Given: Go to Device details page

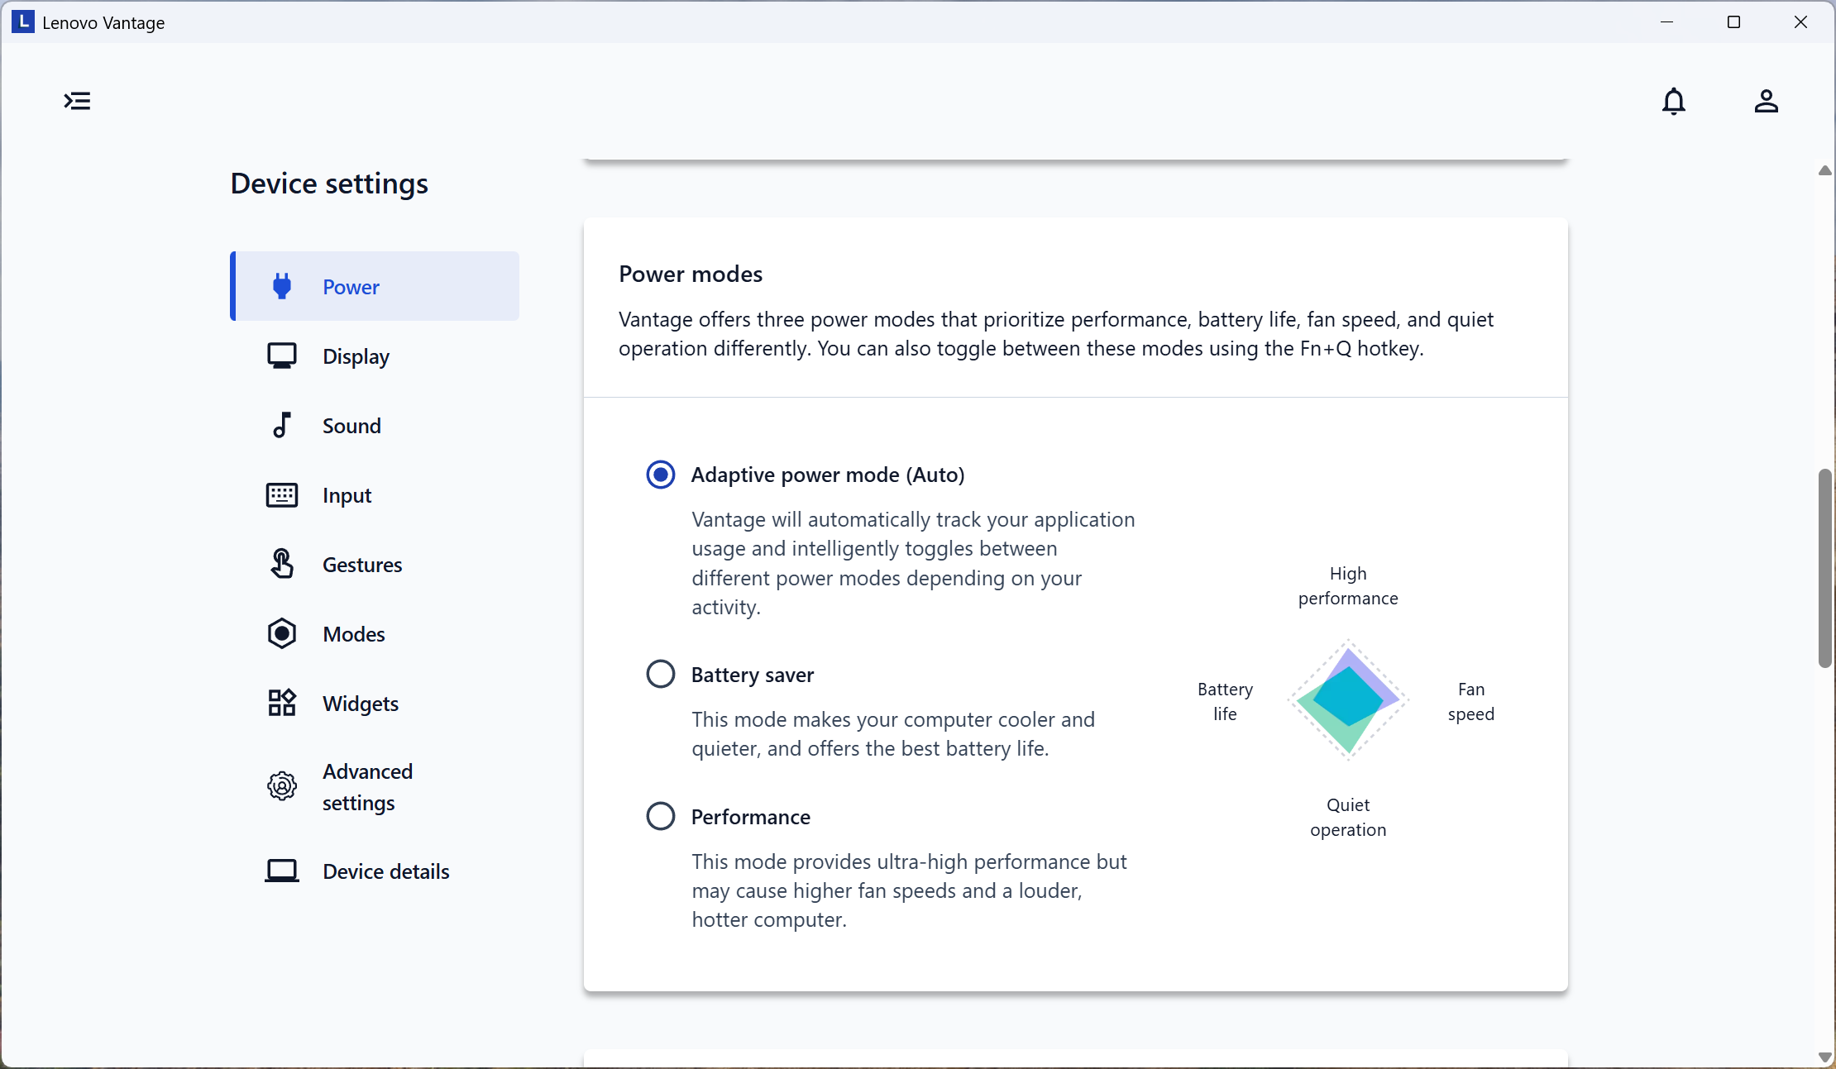Looking at the screenshot, I should pyautogui.click(x=385, y=871).
